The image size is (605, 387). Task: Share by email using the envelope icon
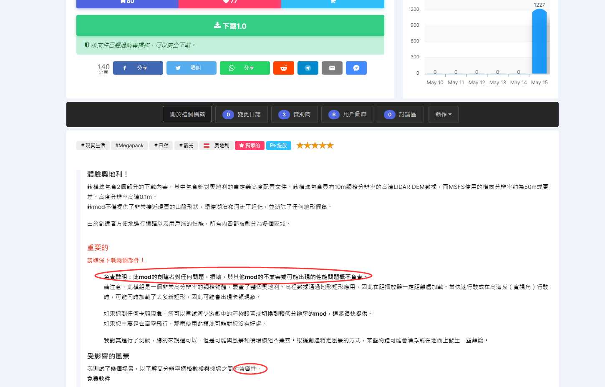tap(332, 68)
